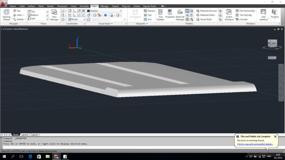Switch to the Layout2 tab
The image size is (285, 160).
pos(25,134)
